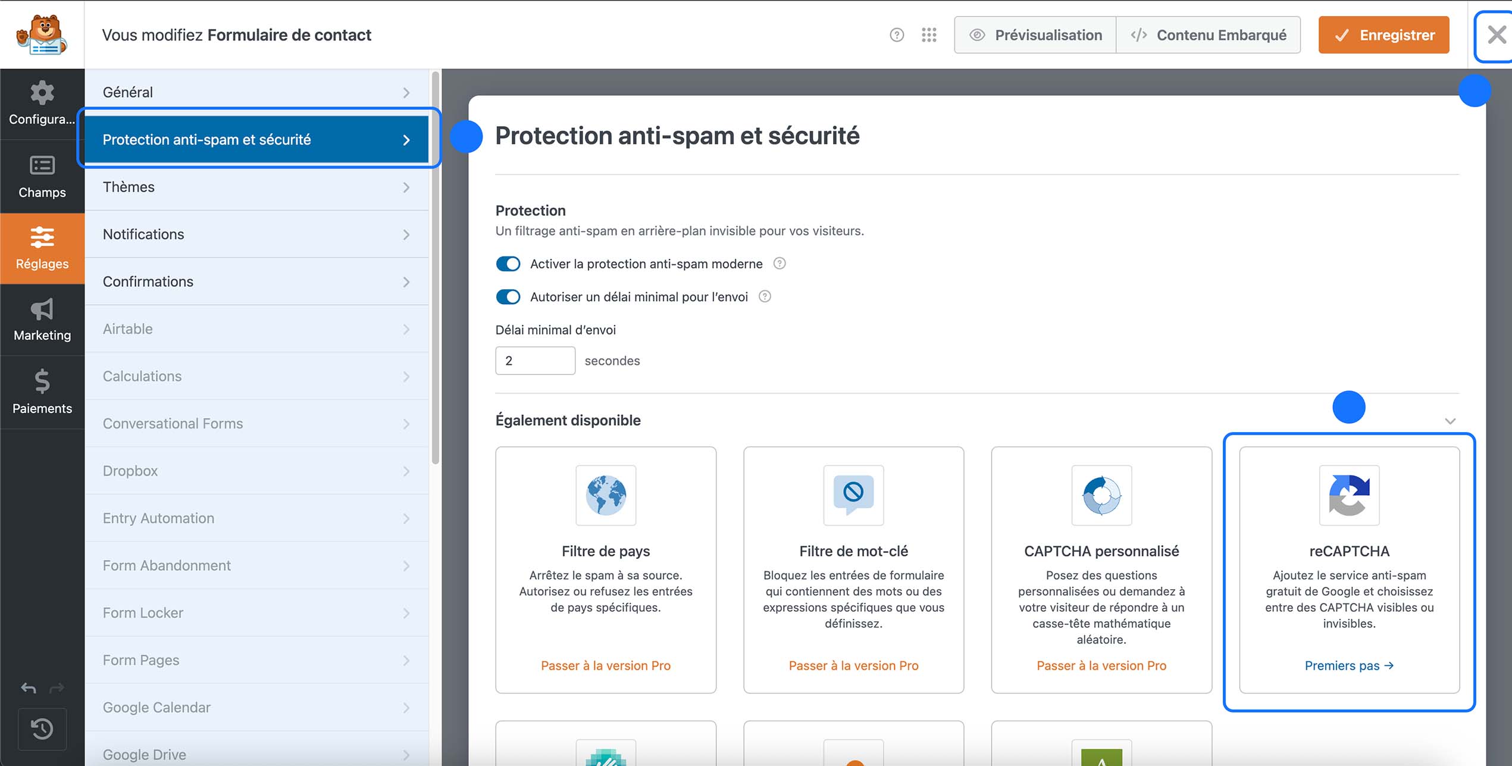Click the Enregistrer button
Image resolution: width=1512 pixels, height=766 pixels.
pyautogui.click(x=1383, y=35)
